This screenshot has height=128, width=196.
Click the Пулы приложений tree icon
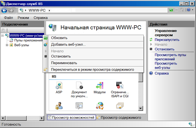click(x=11, y=40)
